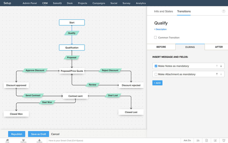Click the alarm clock reminder icon

224,140
